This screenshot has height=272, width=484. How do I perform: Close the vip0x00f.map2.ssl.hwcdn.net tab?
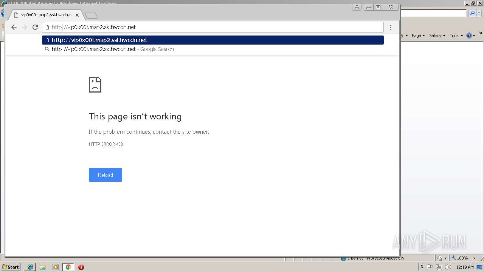click(77, 15)
